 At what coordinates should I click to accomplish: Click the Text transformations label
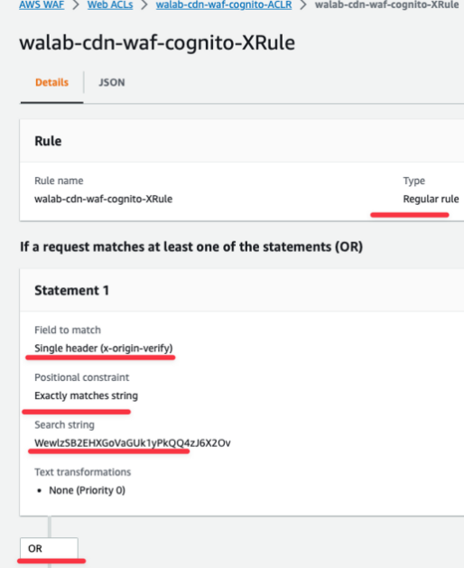click(x=82, y=472)
